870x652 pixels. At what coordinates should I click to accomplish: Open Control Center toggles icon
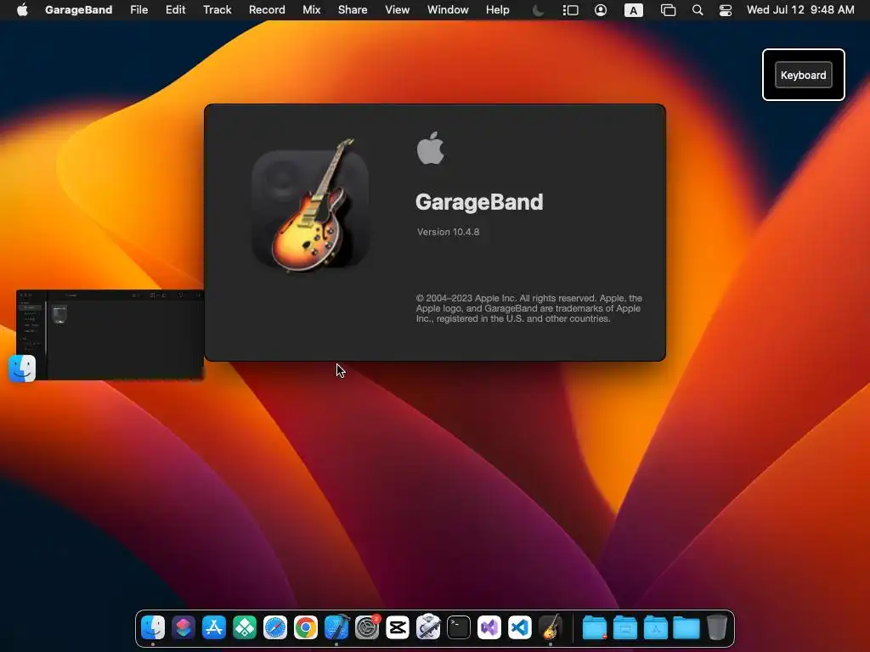coord(726,10)
